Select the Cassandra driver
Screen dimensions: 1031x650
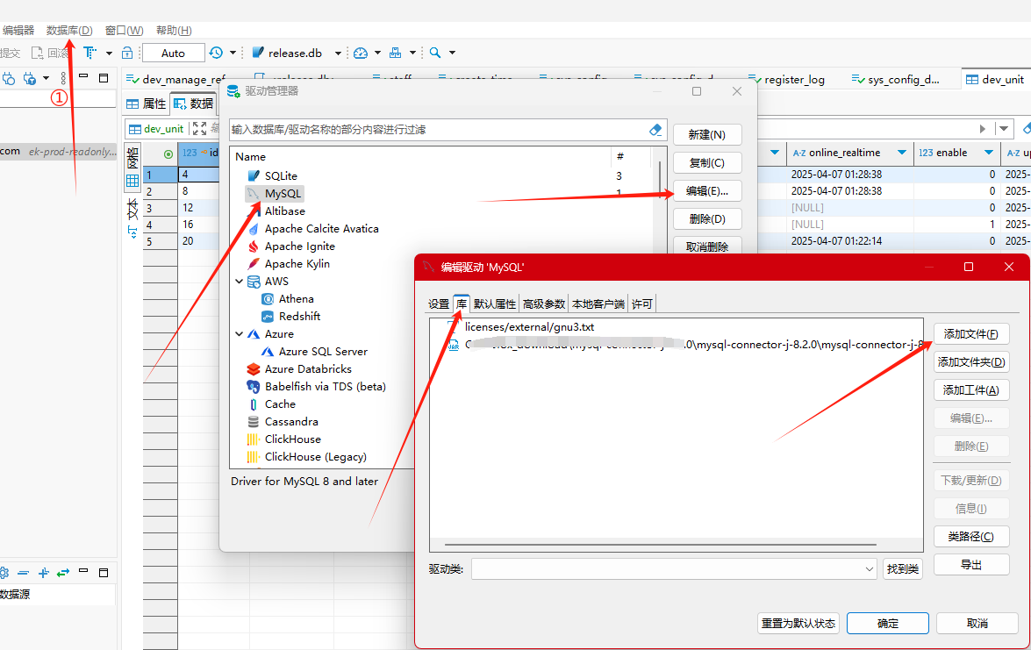pyautogui.click(x=291, y=422)
